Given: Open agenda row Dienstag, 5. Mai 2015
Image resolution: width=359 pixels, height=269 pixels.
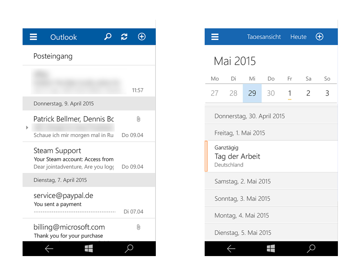Looking at the screenshot, I should 271,232.
